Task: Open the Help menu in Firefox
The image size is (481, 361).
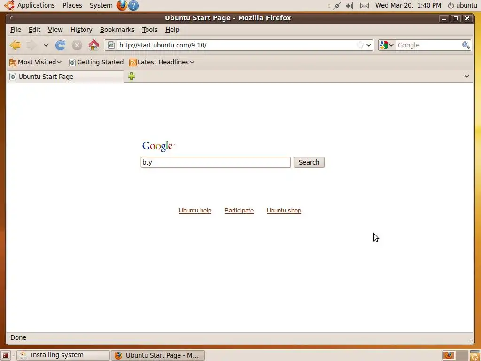Action: coord(172,30)
